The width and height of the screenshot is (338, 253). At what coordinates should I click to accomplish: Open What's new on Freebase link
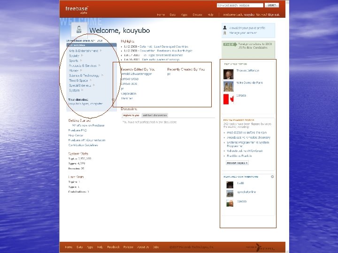click(x=88, y=126)
